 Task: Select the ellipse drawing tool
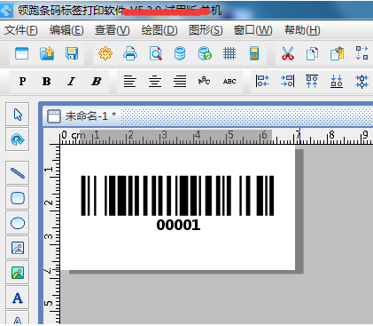pos(18,223)
